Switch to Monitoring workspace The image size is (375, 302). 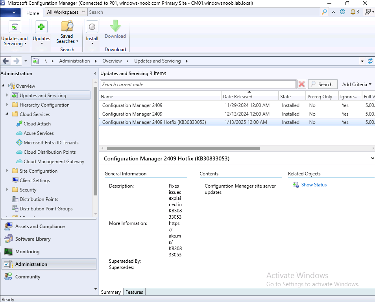(x=49, y=252)
